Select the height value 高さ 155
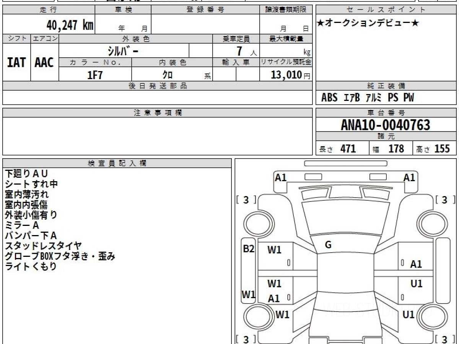The width and height of the screenshot is (459, 344). pos(433,149)
